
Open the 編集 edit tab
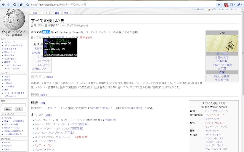click(57, 13)
